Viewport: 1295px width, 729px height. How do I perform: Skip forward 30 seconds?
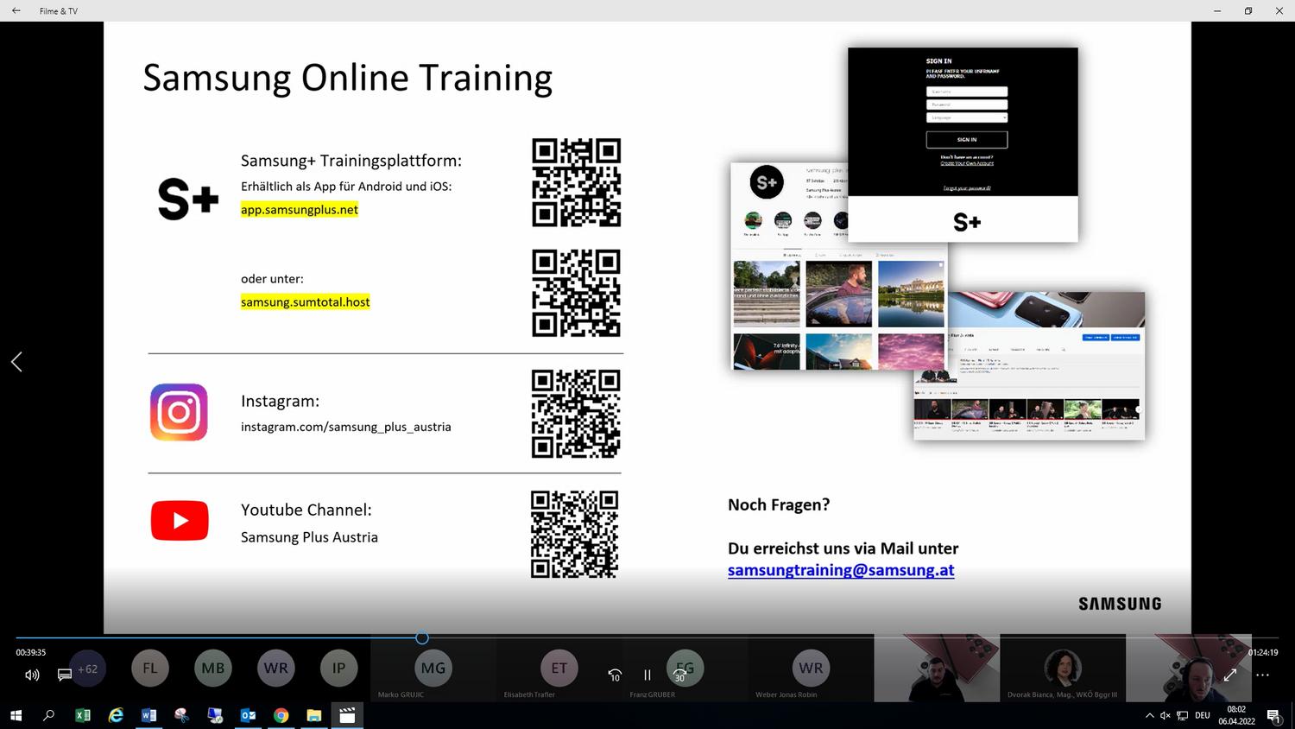pos(680,675)
